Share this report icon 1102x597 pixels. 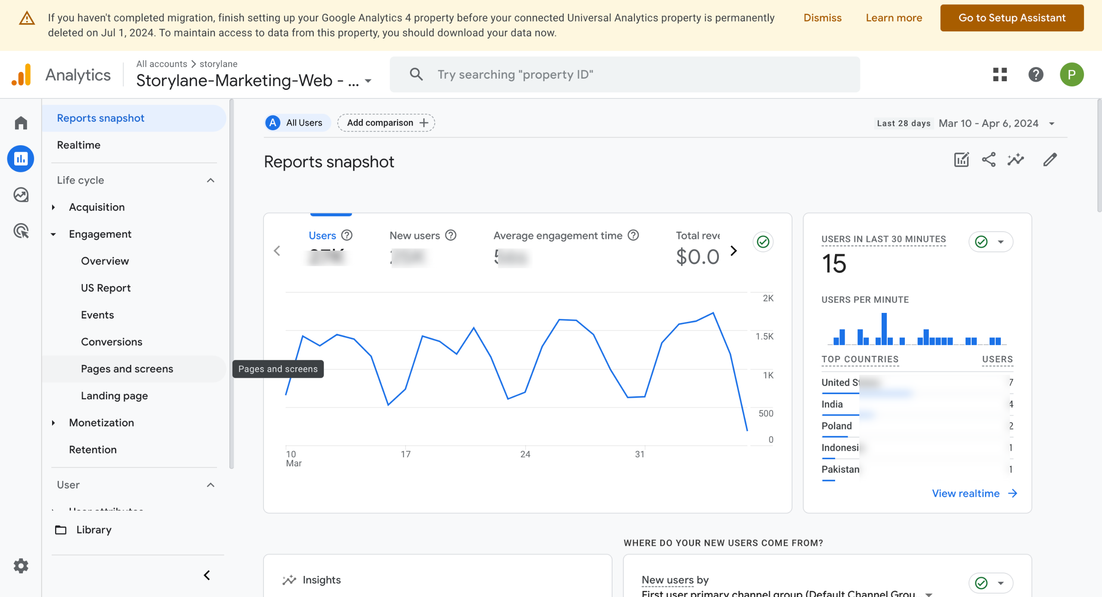click(x=988, y=159)
